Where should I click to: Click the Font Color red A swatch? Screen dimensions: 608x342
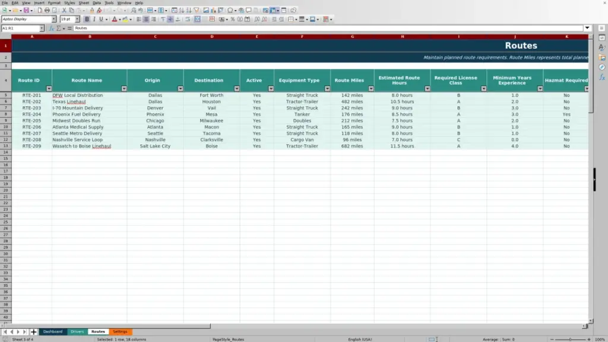click(115, 20)
